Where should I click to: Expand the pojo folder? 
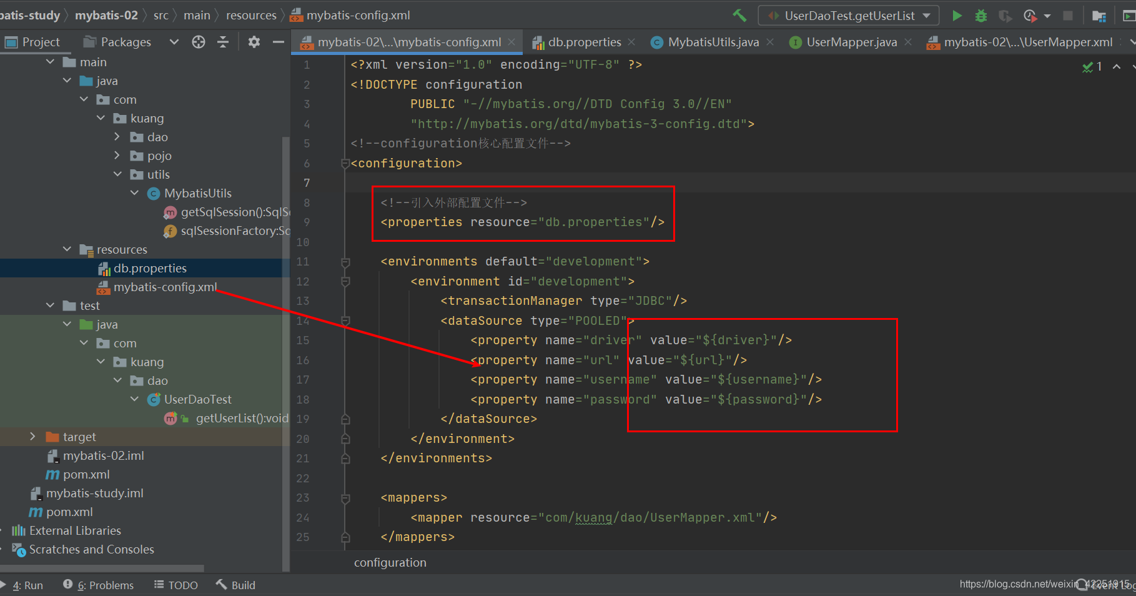[x=117, y=156]
